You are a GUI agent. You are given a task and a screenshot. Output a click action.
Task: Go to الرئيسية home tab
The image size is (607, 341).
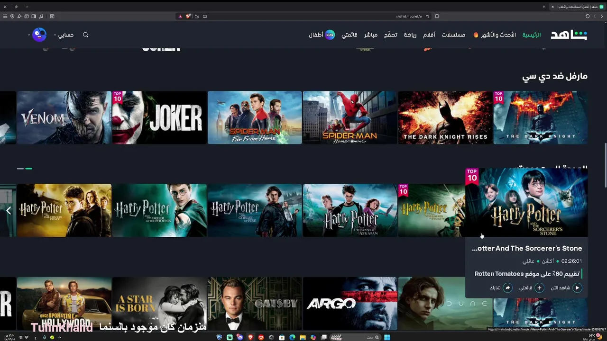pyautogui.click(x=532, y=35)
